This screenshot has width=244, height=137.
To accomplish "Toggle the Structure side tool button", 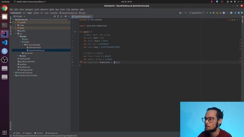I will tap(11, 30).
